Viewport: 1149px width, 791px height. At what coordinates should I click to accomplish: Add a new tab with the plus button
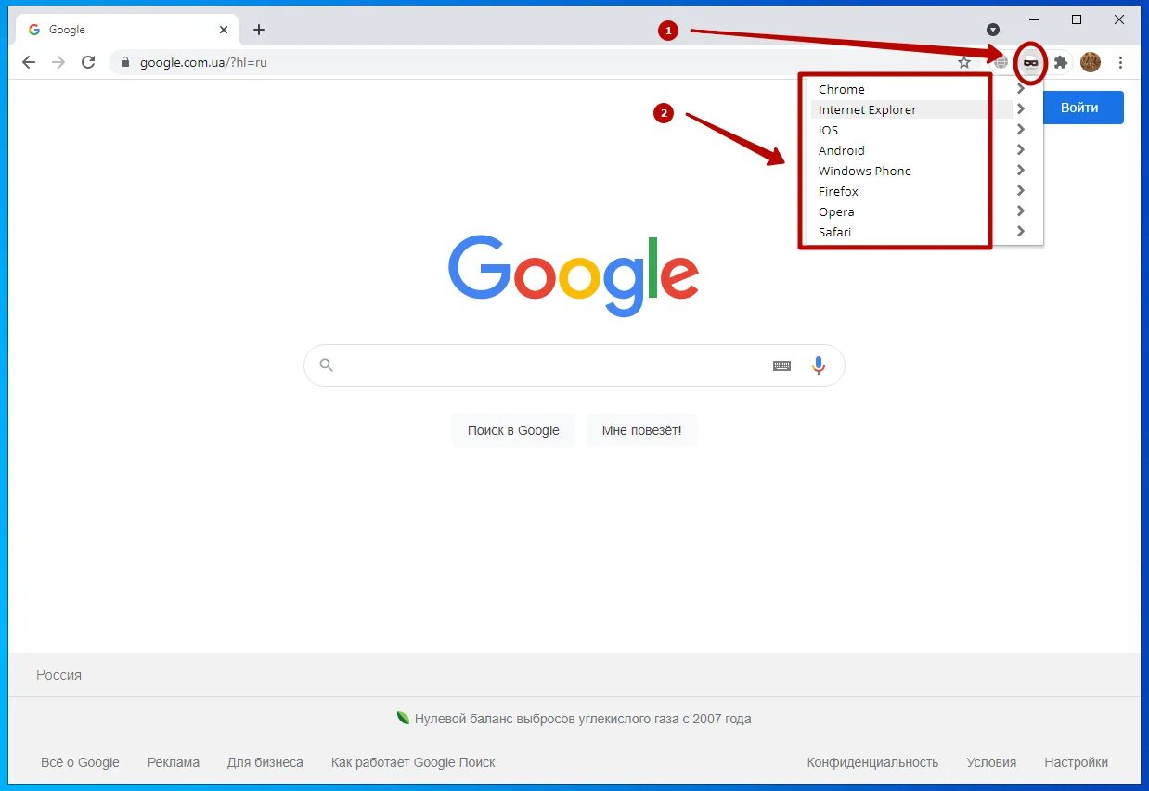pyautogui.click(x=259, y=30)
